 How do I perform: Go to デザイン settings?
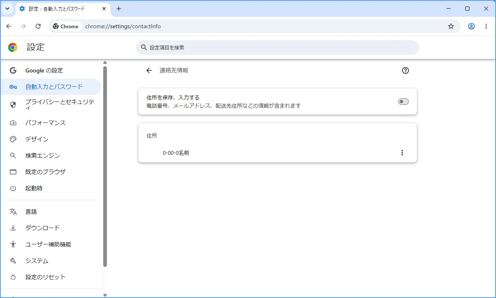[x=51, y=139]
